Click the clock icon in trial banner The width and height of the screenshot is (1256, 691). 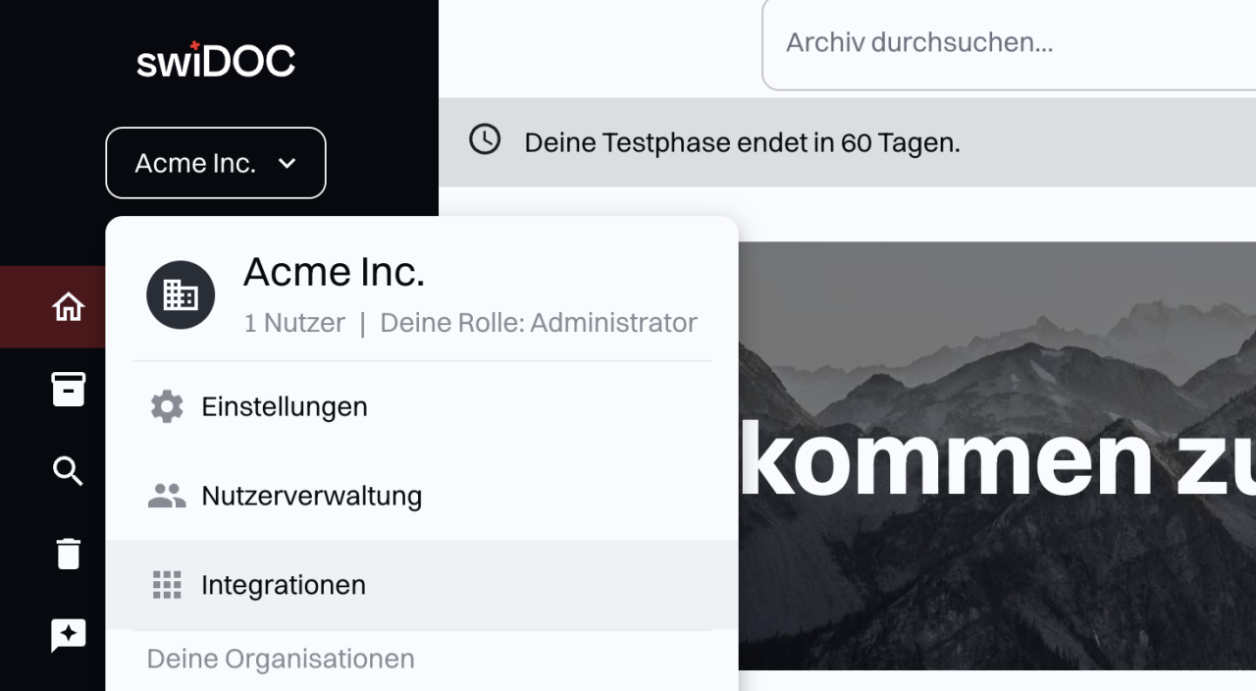click(x=485, y=139)
